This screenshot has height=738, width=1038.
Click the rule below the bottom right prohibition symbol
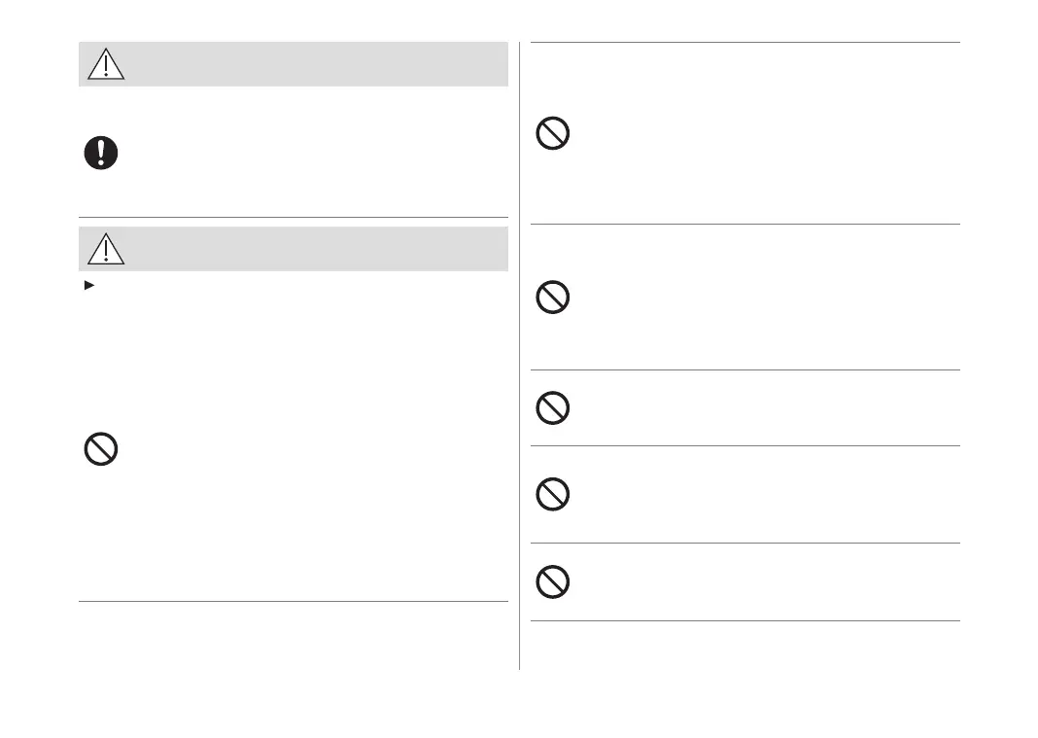[x=745, y=620]
